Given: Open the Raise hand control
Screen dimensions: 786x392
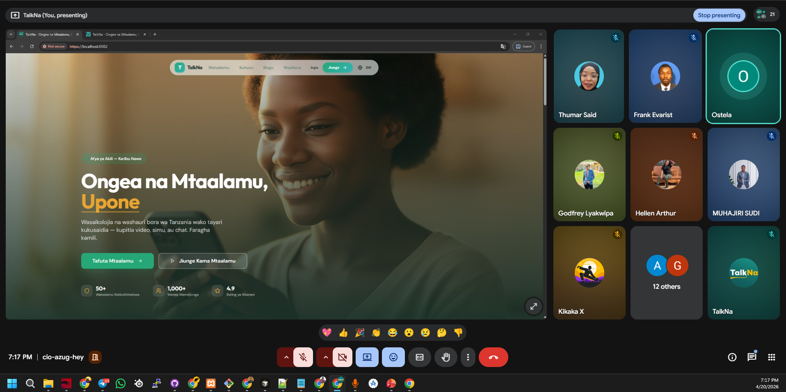Looking at the screenshot, I should pyautogui.click(x=446, y=357).
